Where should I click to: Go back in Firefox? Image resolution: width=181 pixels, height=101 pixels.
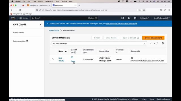[x=12, y=10]
